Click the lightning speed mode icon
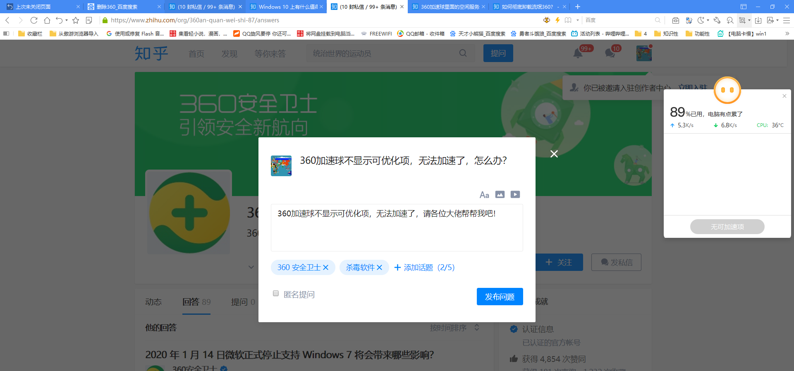This screenshot has height=371, width=794. pos(557,20)
